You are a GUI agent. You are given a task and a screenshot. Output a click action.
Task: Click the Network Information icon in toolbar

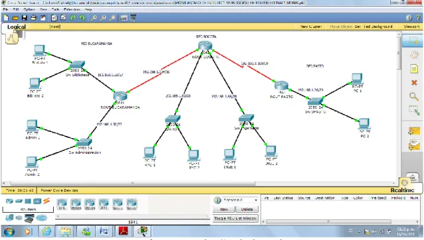point(409,18)
